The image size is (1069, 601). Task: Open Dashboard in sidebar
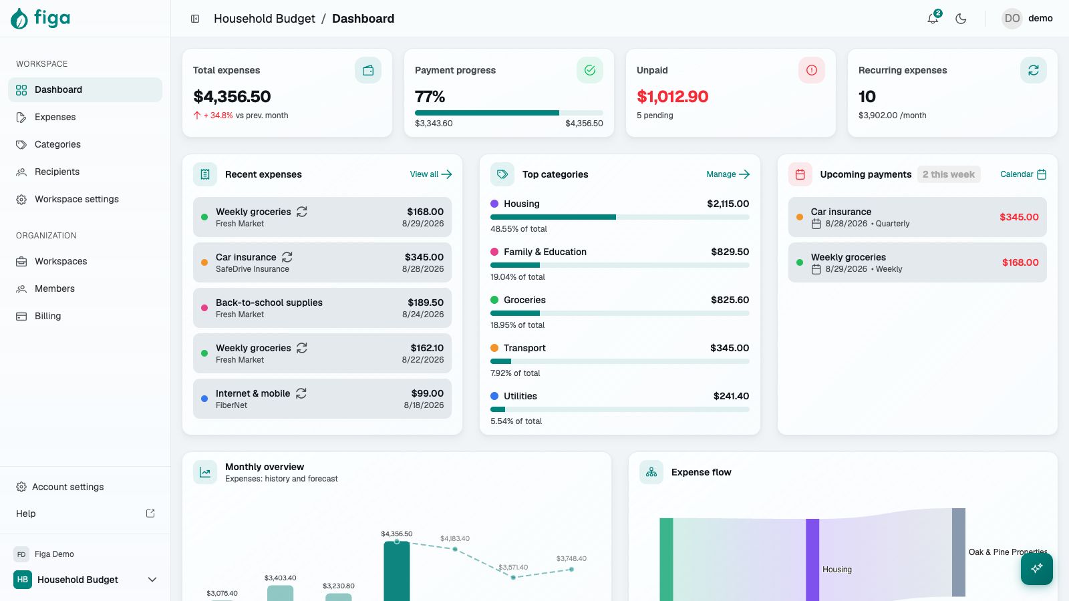pos(85,89)
